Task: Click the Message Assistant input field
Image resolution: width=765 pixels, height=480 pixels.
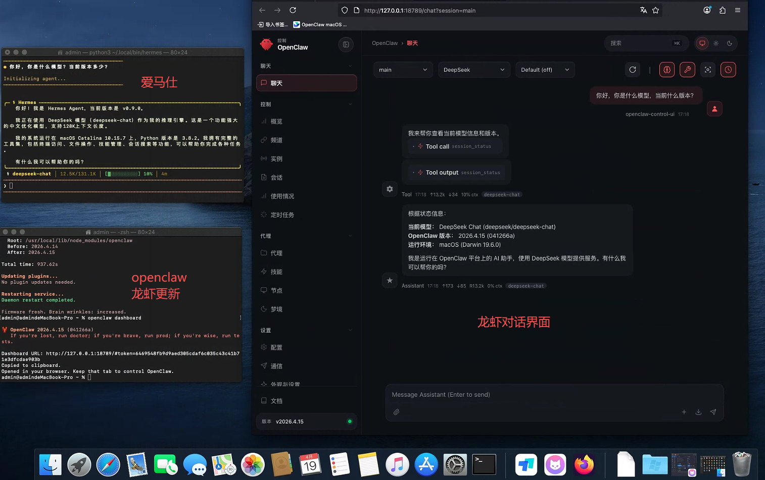Action: point(554,395)
